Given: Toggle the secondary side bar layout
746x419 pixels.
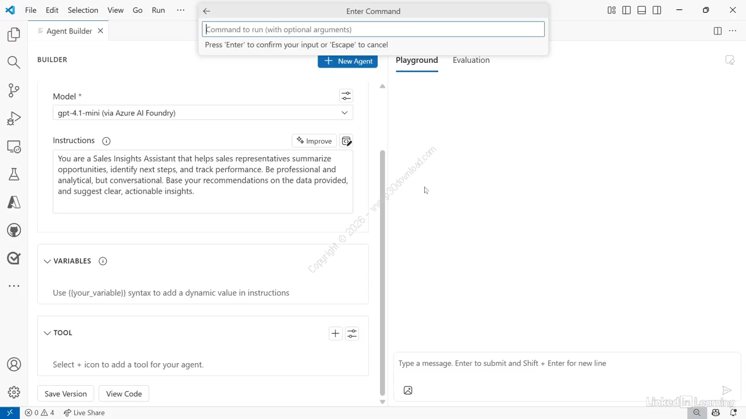Looking at the screenshot, I should click(657, 10).
